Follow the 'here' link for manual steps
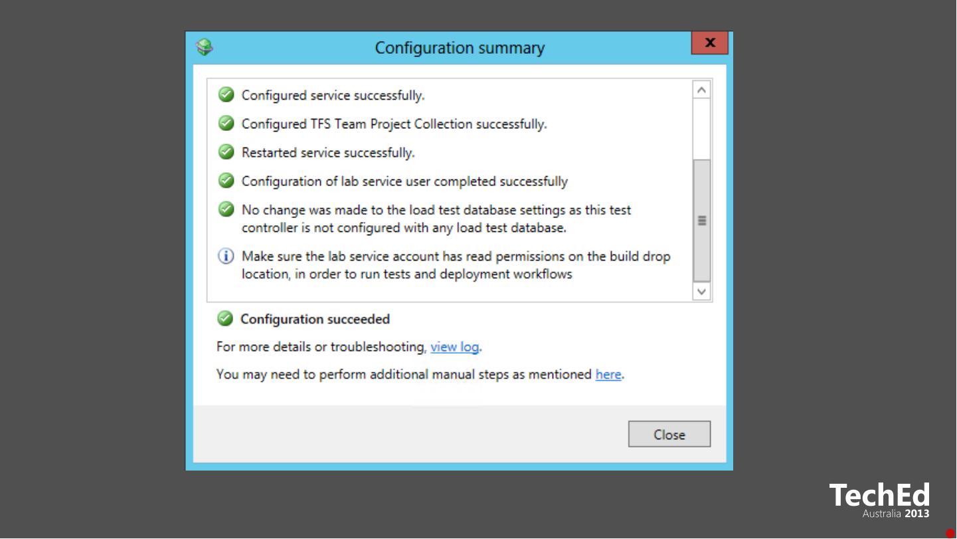This screenshot has width=957, height=539. tap(608, 375)
